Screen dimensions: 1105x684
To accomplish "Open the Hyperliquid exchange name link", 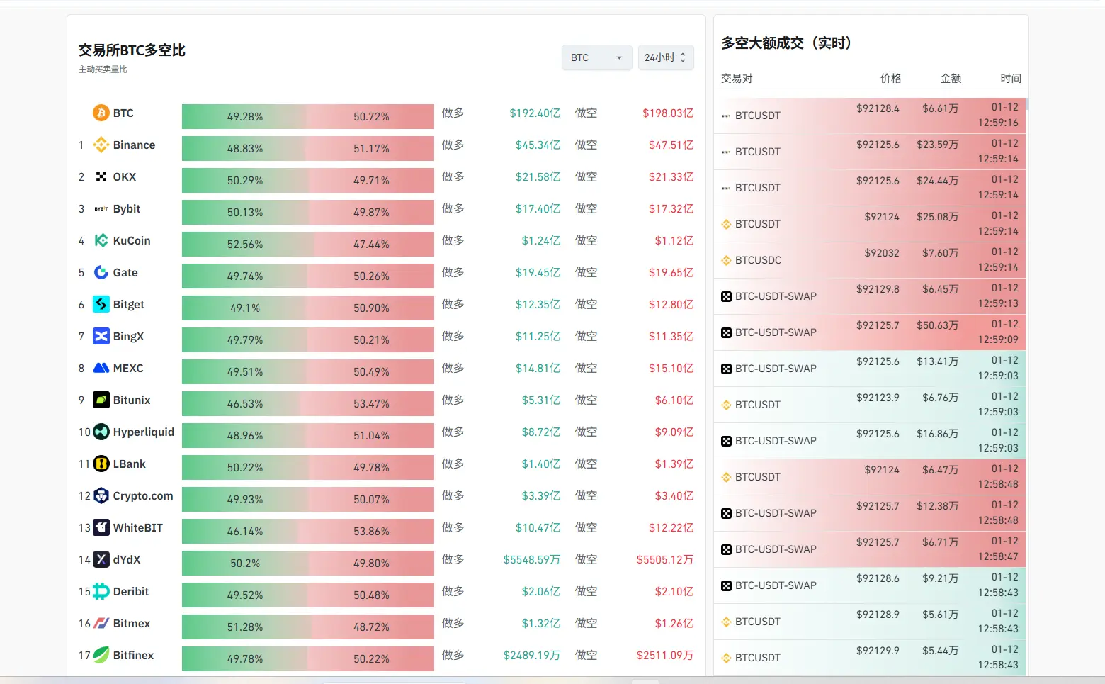I will pyautogui.click(x=144, y=432).
